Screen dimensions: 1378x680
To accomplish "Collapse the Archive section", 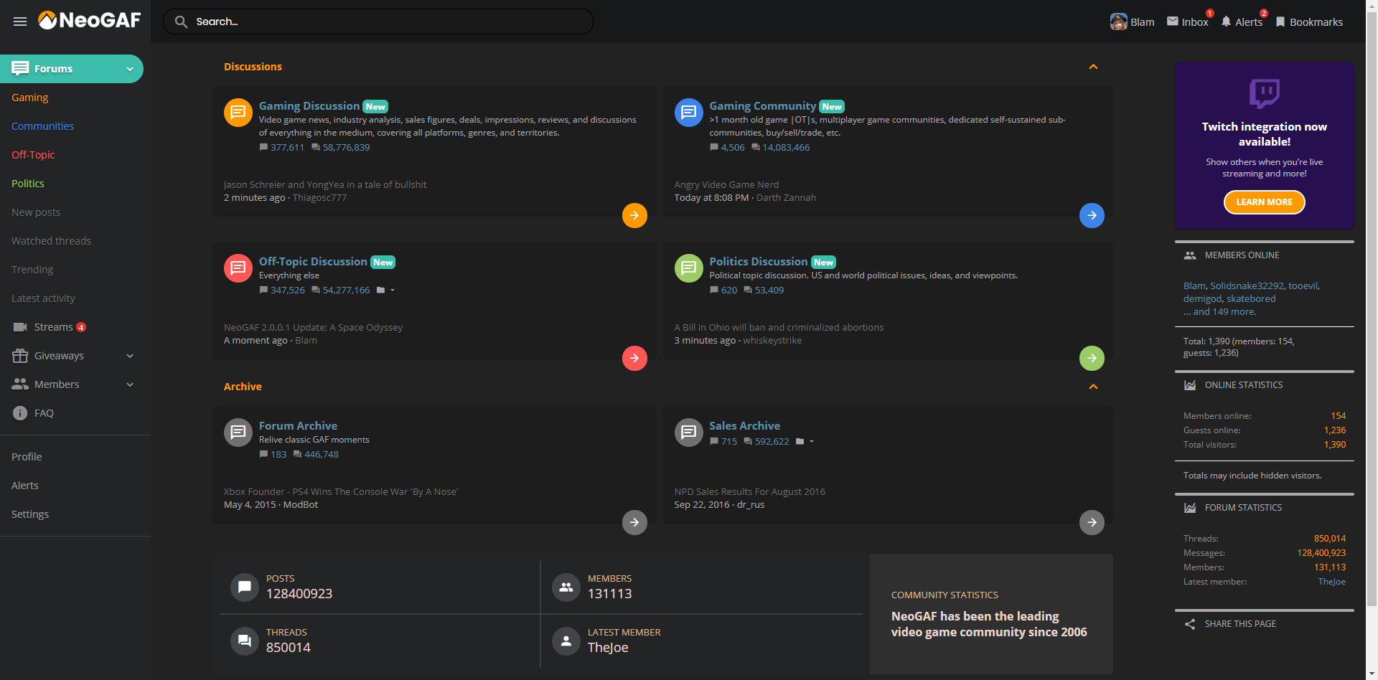I will click(1093, 387).
